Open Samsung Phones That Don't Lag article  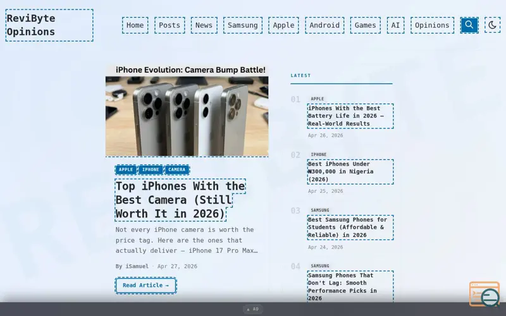coord(350,287)
